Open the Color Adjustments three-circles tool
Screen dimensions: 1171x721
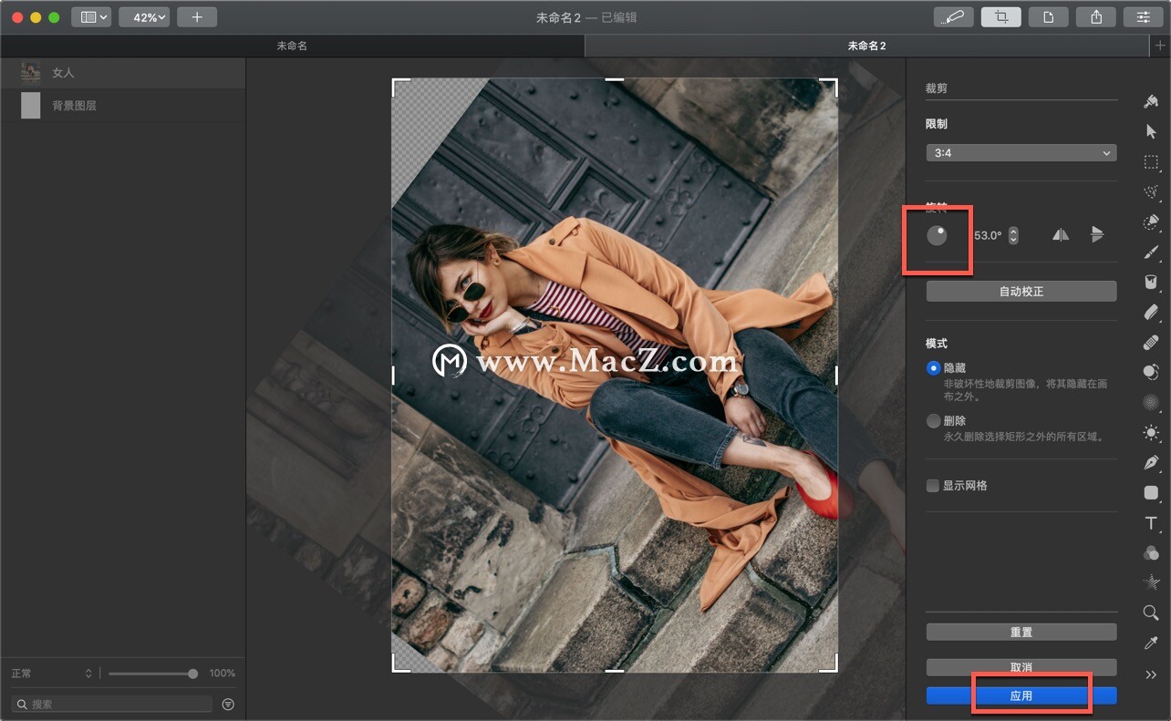(x=1151, y=552)
